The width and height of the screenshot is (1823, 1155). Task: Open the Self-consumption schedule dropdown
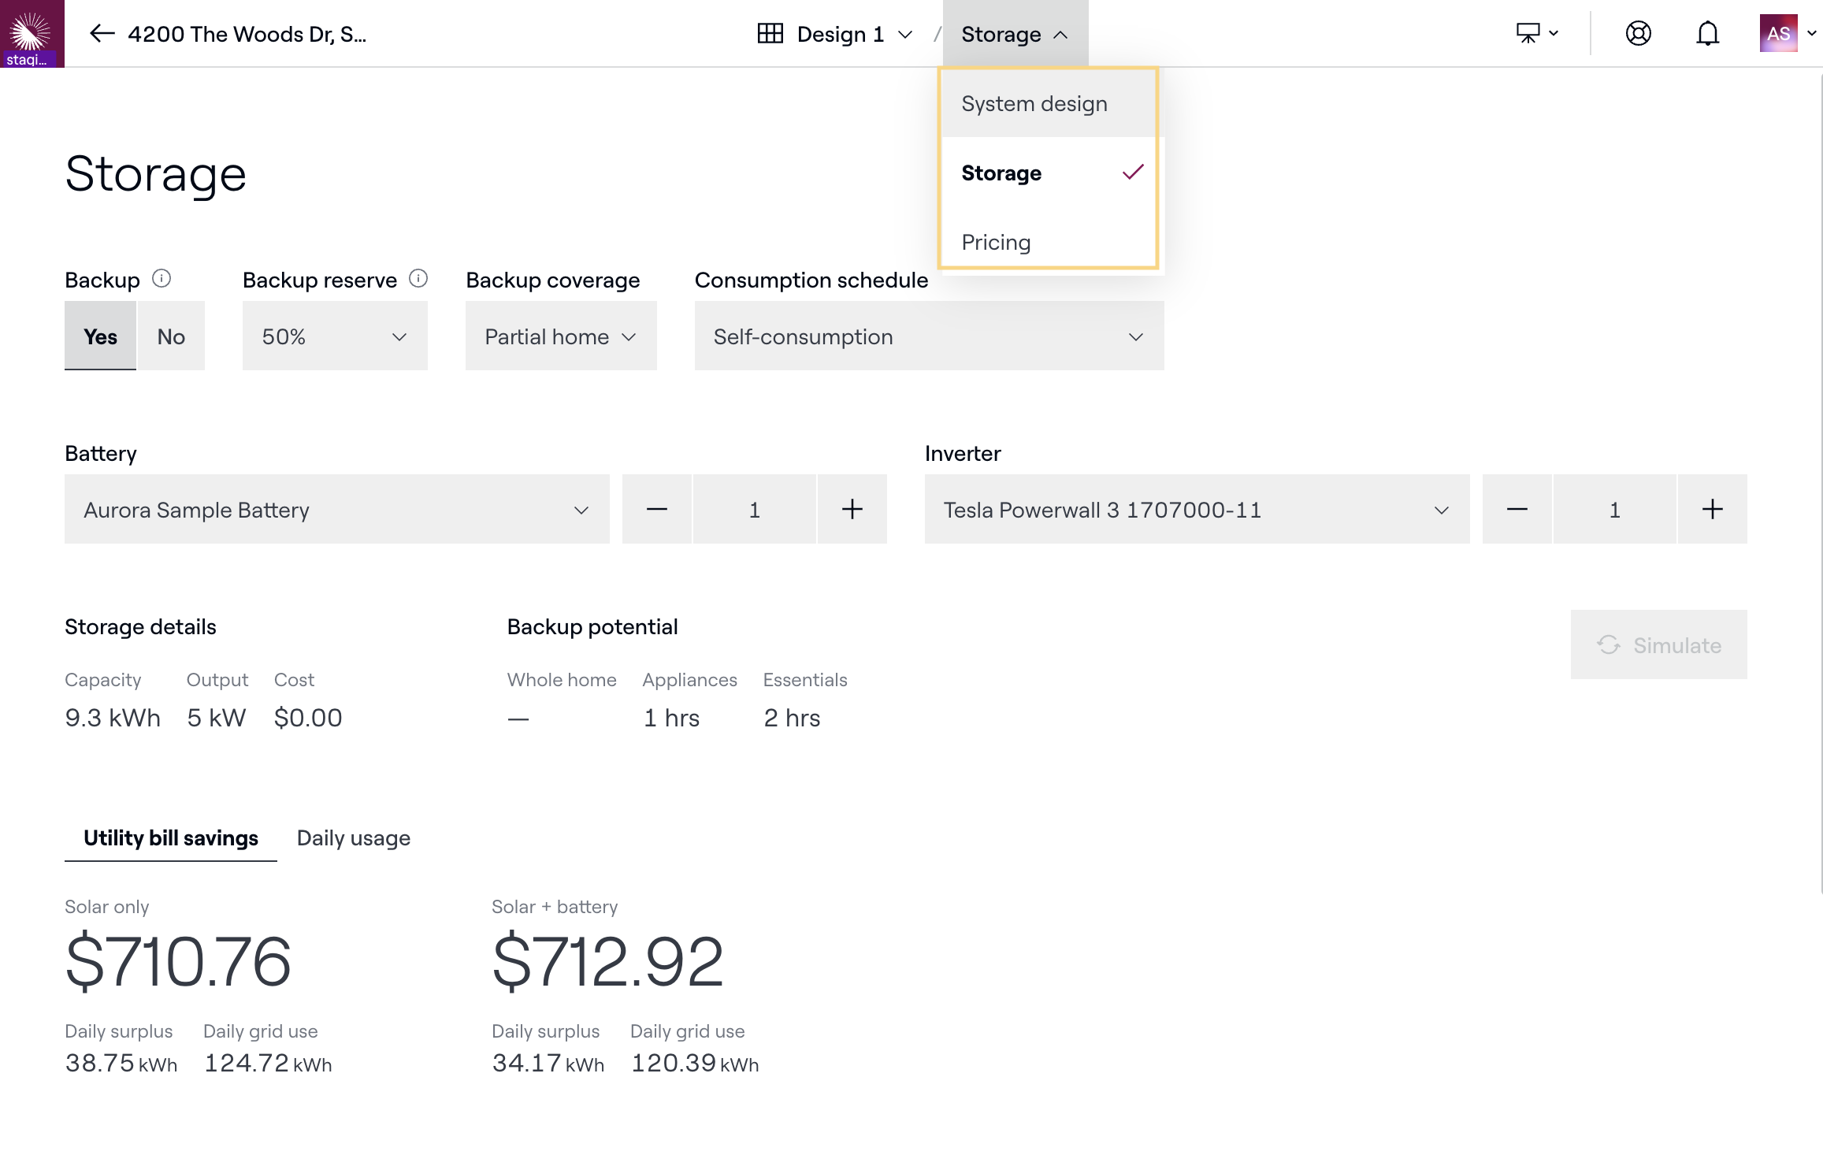click(x=928, y=336)
